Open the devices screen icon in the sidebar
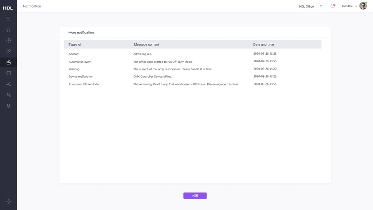This screenshot has height=210, width=373. [8, 73]
